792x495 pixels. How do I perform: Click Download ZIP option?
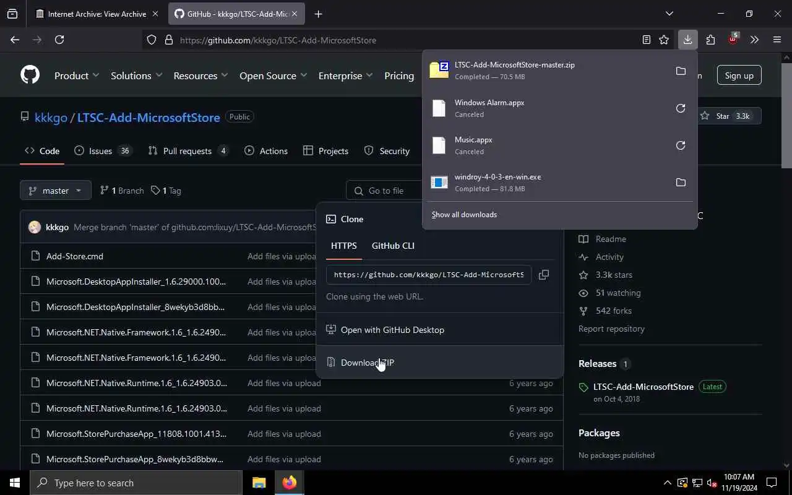point(439,363)
